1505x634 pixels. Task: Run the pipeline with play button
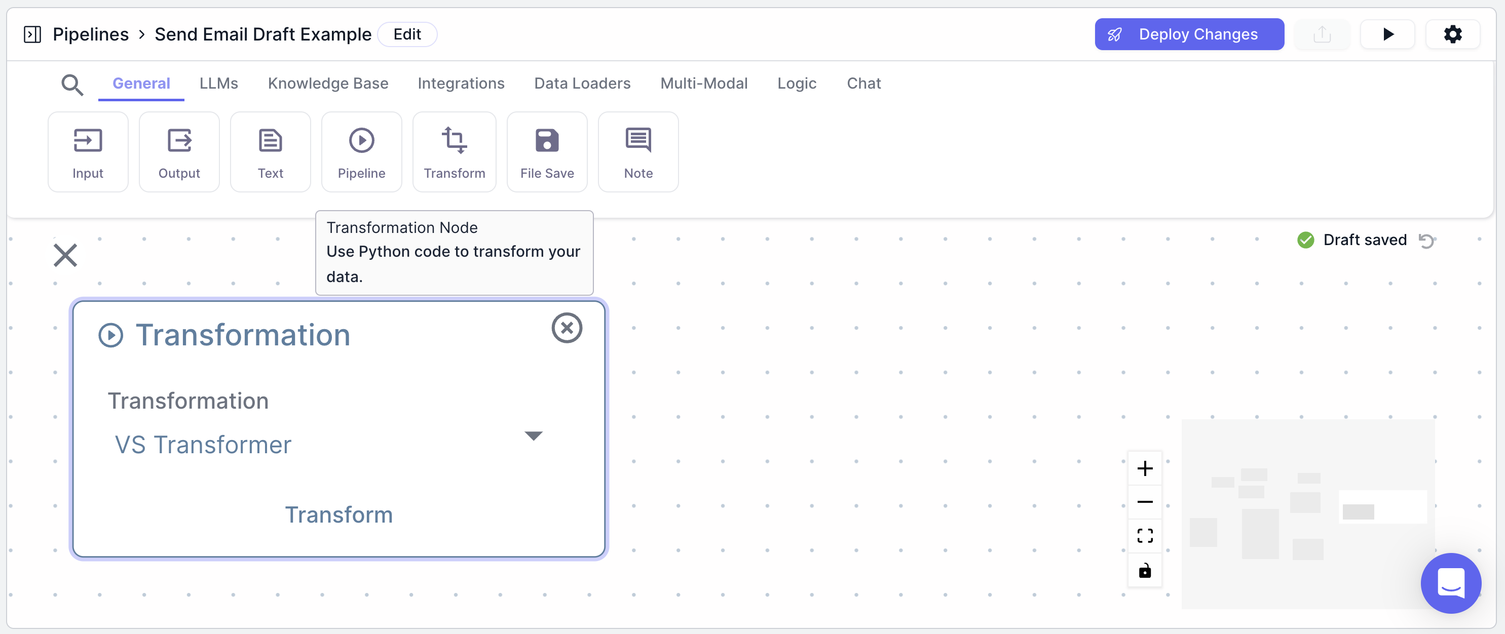pos(1387,34)
